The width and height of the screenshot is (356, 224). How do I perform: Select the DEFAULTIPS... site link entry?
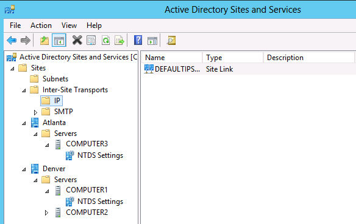pyautogui.click(x=172, y=69)
